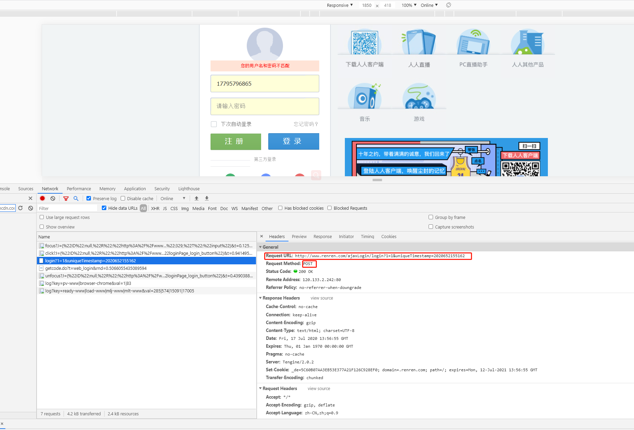
Task: Click the record network log red button
Action: point(42,198)
